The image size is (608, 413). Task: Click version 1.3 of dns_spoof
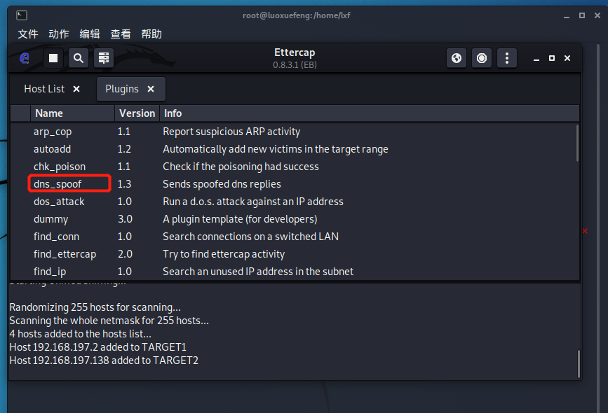[x=124, y=184]
